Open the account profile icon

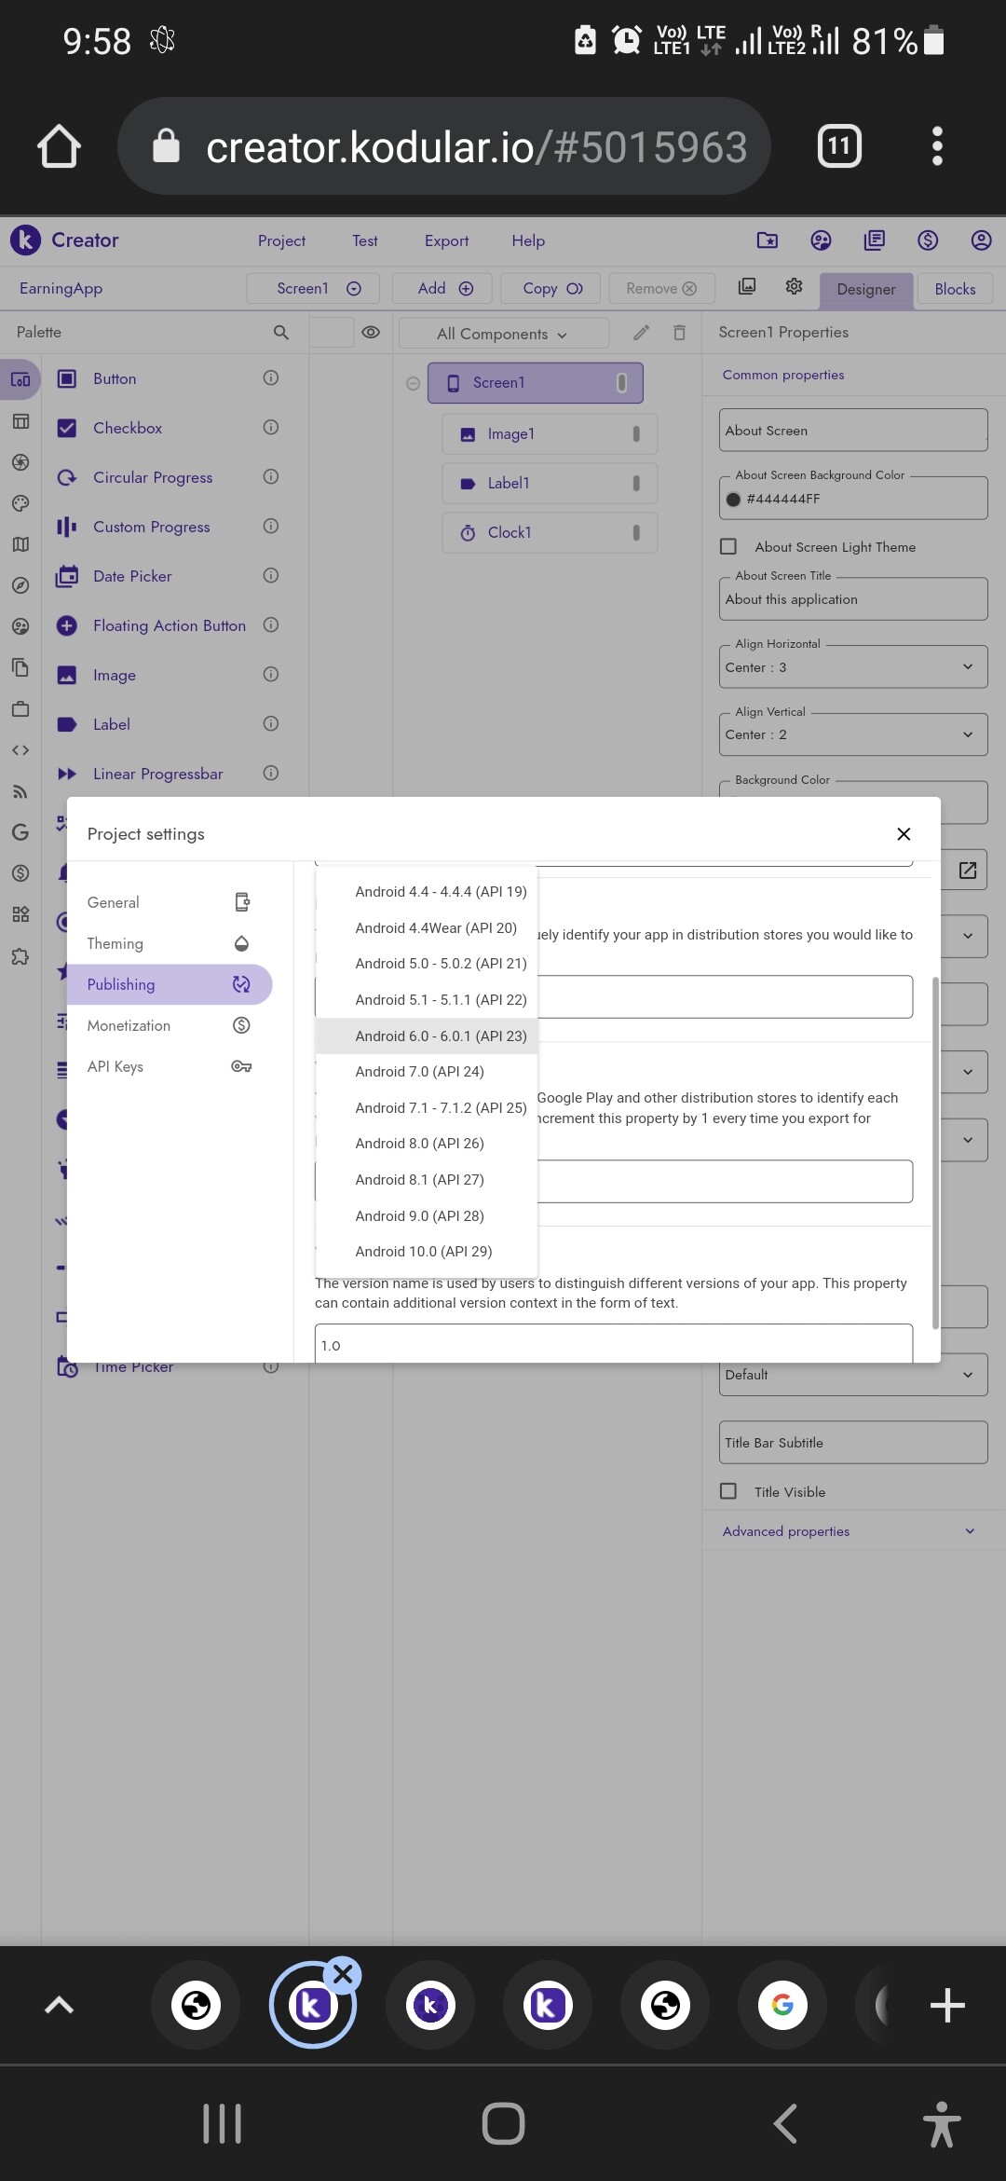coord(981,240)
